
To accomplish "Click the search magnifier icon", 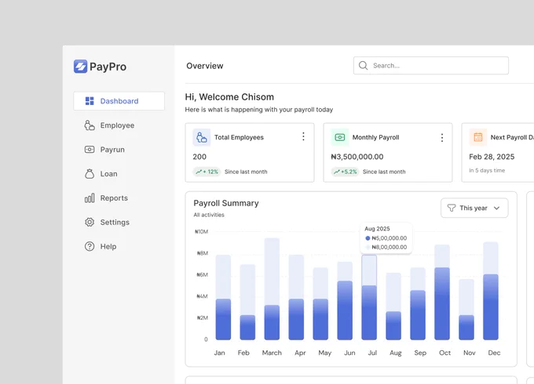I will click(364, 66).
